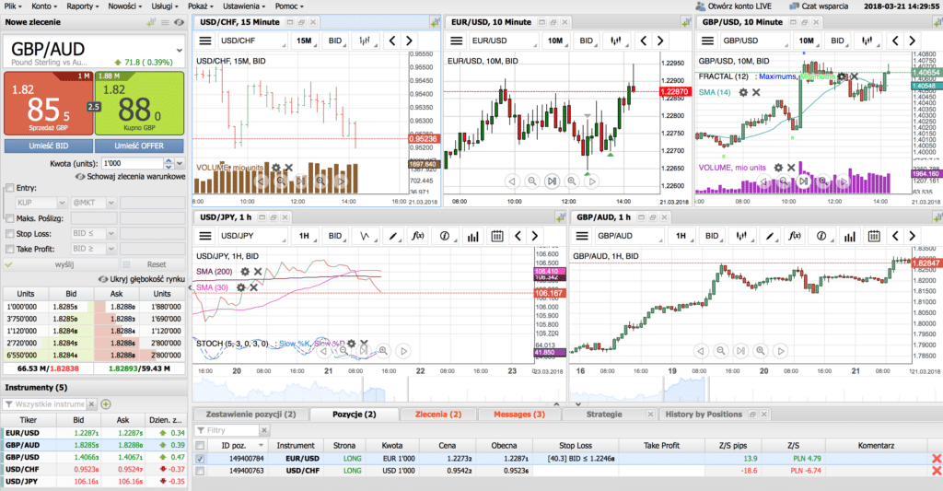Enable the Take Profit checkbox
The height and width of the screenshot is (491, 943).
click(x=9, y=249)
